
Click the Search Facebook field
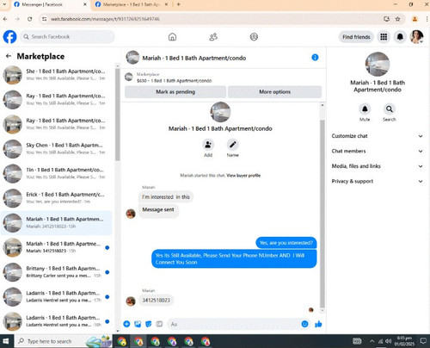(68, 37)
